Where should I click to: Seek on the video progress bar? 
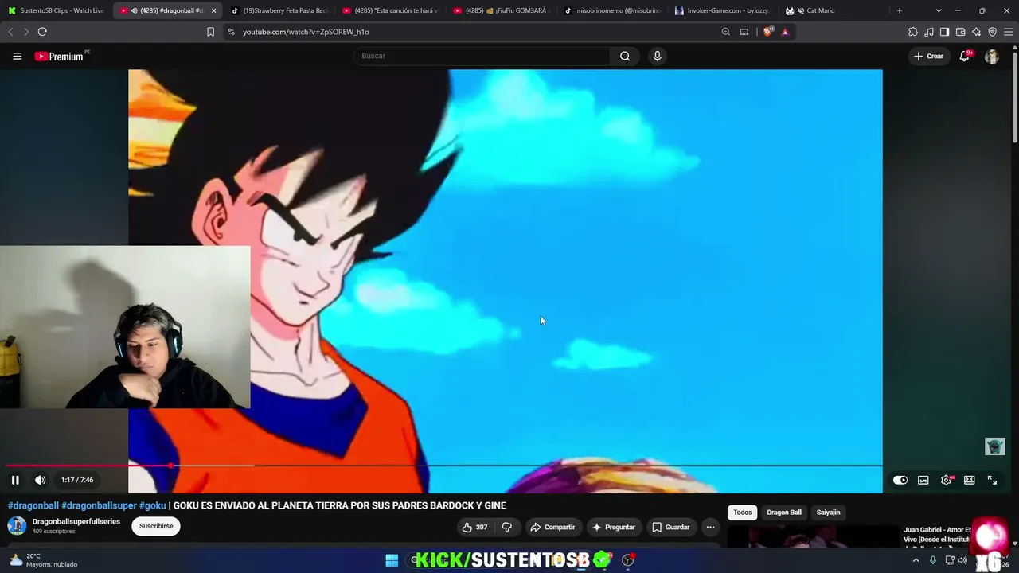point(444,466)
